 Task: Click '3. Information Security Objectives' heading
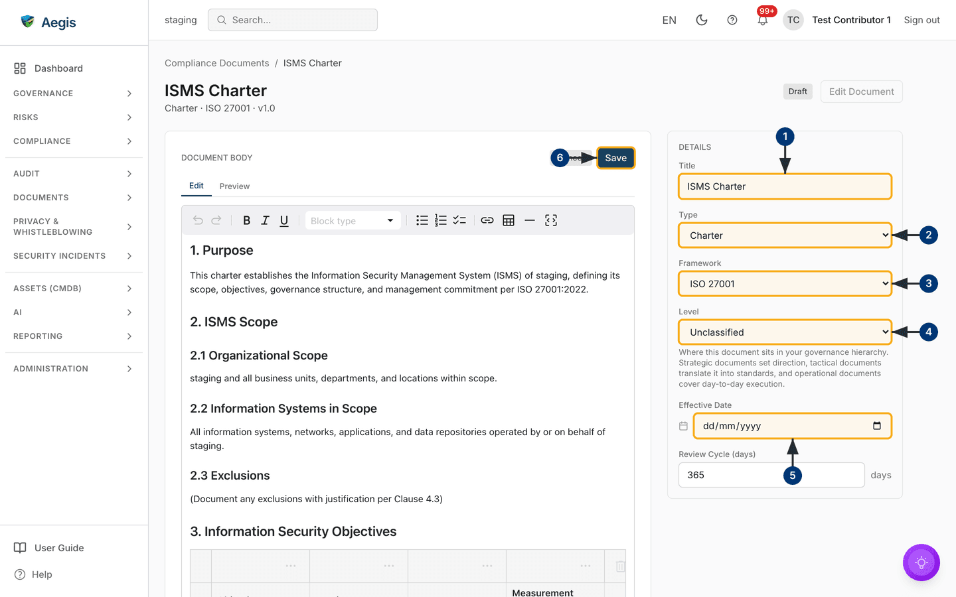293,531
